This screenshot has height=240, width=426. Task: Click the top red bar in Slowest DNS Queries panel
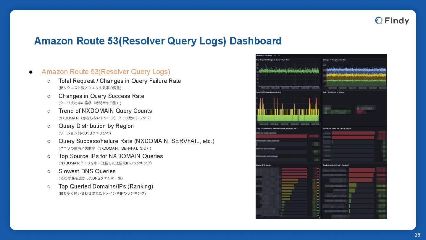click(x=294, y=169)
